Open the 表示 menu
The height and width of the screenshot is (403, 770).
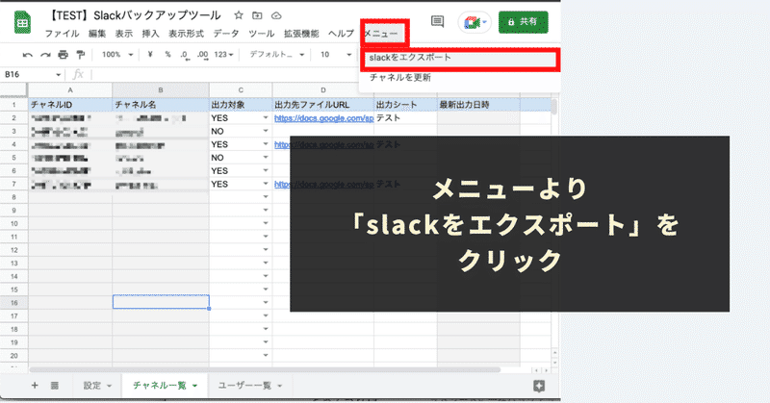point(124,34)
